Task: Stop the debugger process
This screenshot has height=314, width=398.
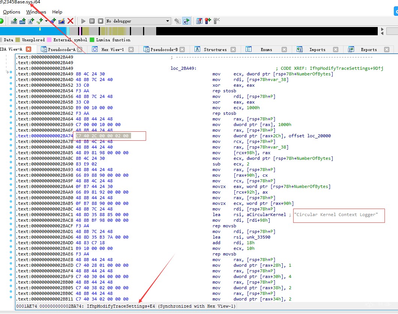Action: click(x=101, y=21)
